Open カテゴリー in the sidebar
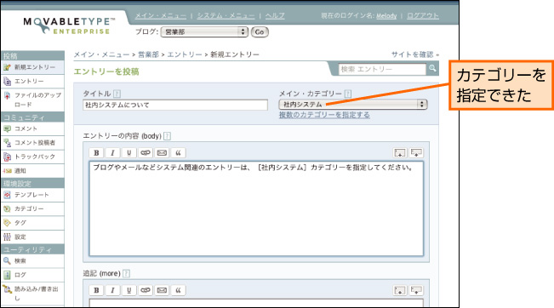 point(32,208)
